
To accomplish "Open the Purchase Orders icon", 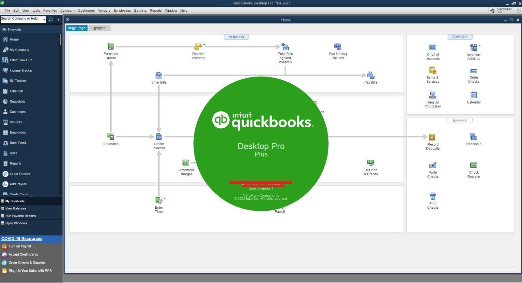I will 111,47.
